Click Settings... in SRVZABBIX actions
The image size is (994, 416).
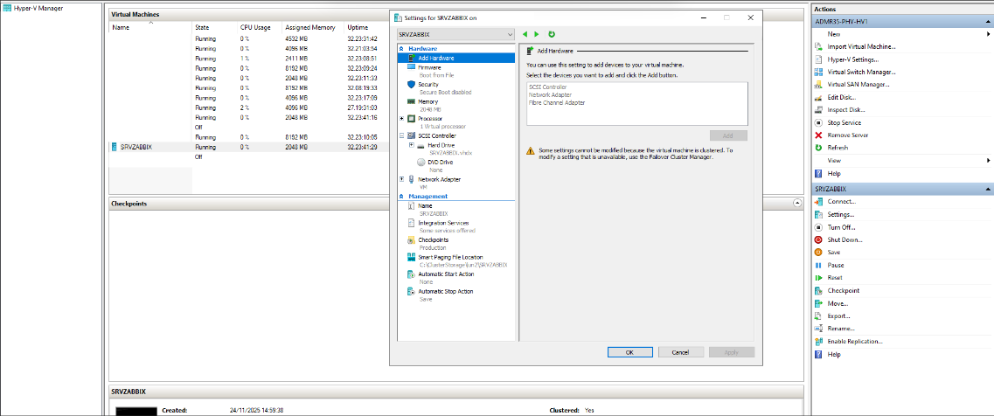[841, 214]
